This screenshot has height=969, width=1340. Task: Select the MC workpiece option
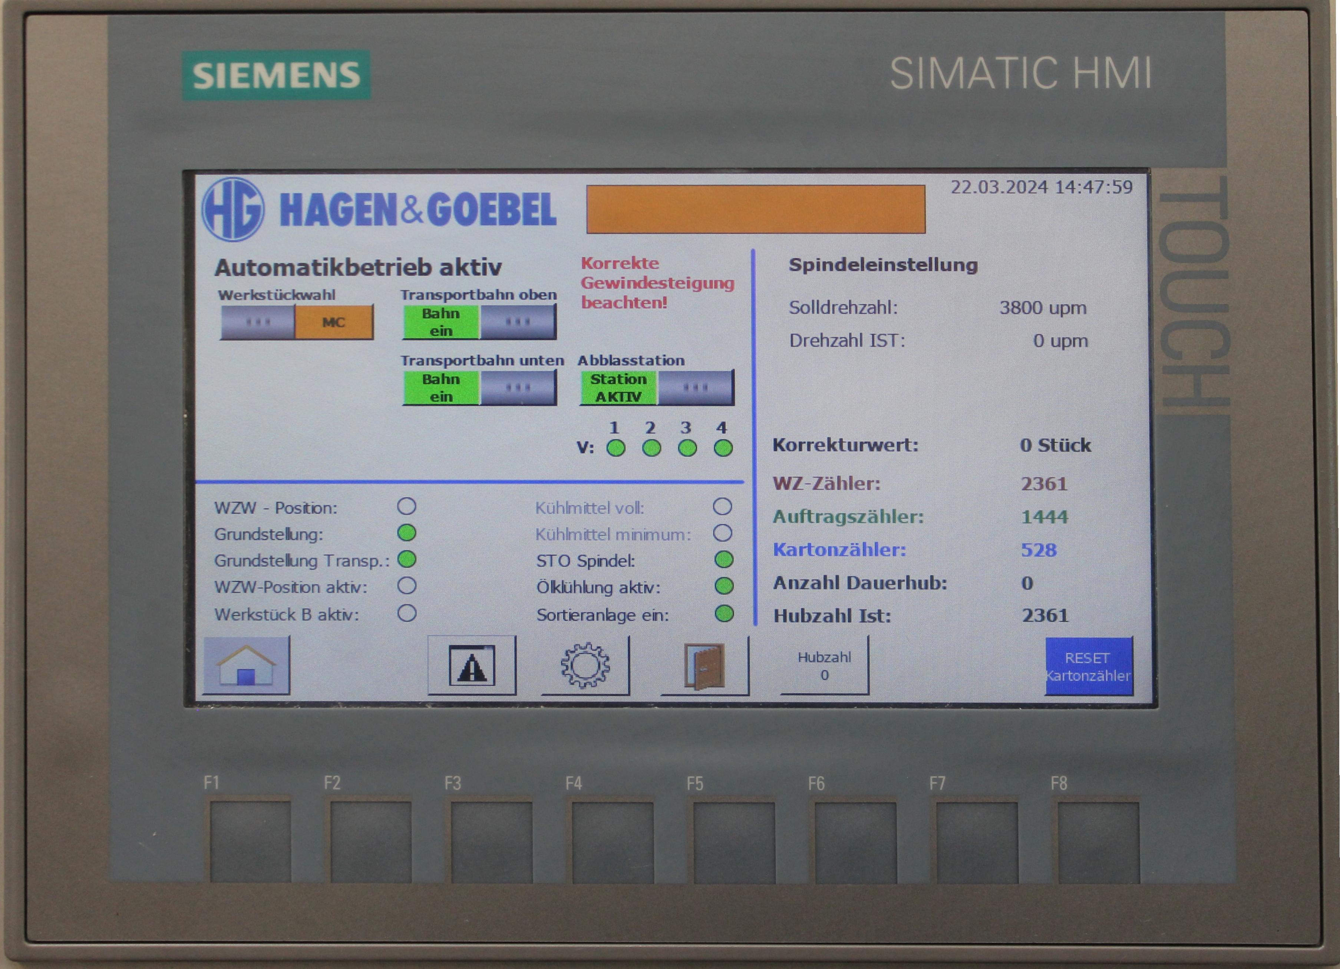coord(334,322)
